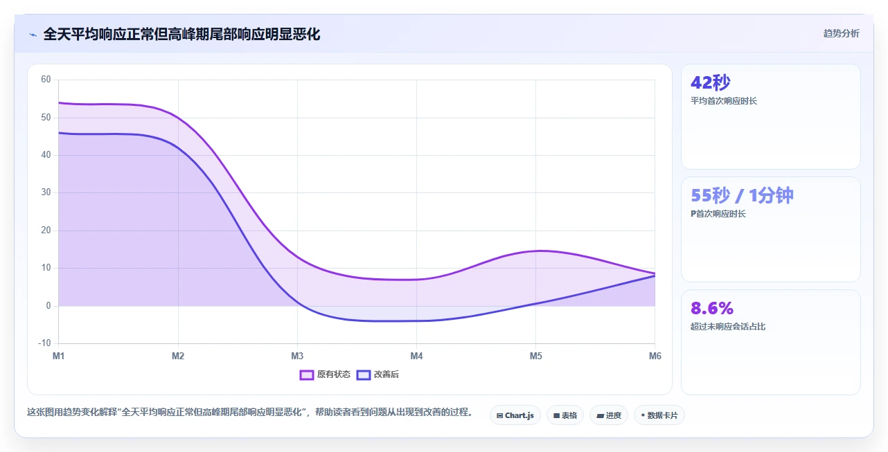This screenshot has height=452, width=888.
Task: Click the icon inside the 表格 tag
Action: [556, 416]
